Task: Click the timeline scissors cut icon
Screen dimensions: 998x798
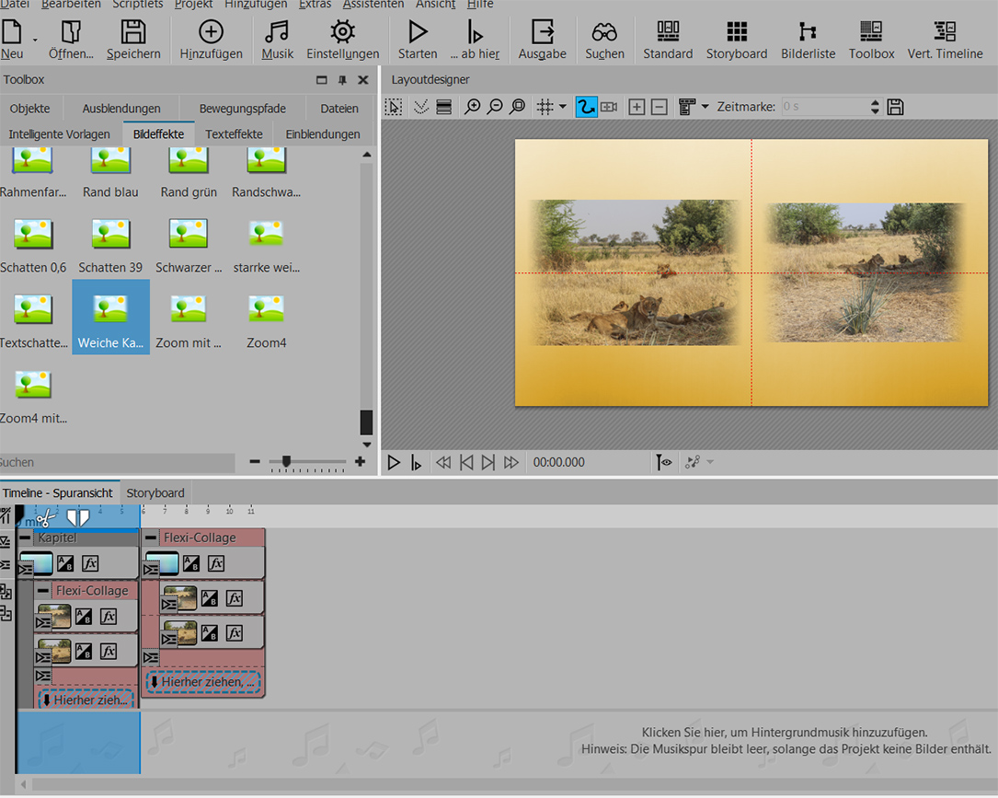Action: [45, 518]
